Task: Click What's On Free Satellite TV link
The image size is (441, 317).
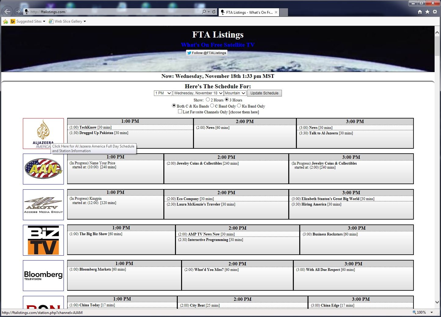Action: click(x=218, y=45)
